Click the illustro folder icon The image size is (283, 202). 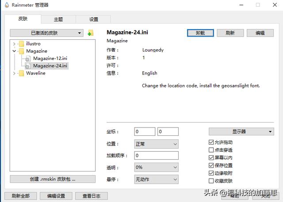pyautogui.click(x=22, y=44)
